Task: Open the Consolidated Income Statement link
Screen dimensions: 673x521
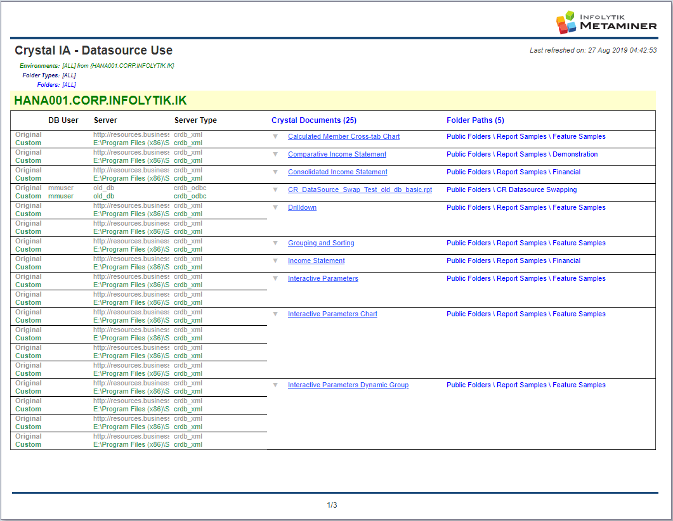Action: (x=337, y=172)
